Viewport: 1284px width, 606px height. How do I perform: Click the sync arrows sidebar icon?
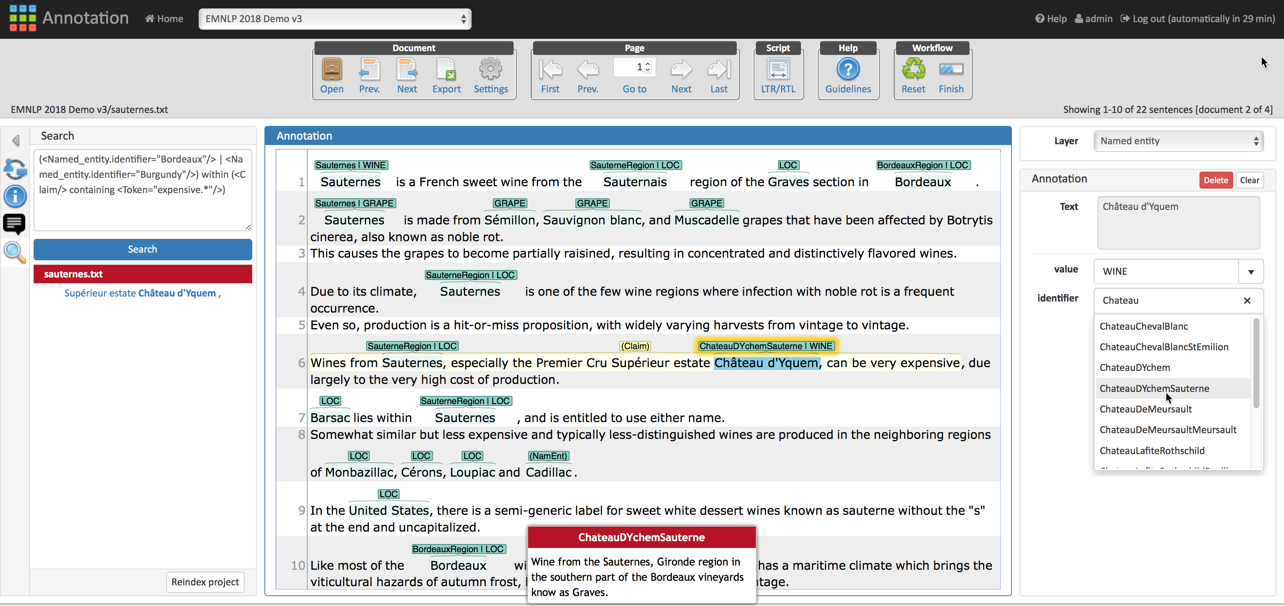click(15, 169)
